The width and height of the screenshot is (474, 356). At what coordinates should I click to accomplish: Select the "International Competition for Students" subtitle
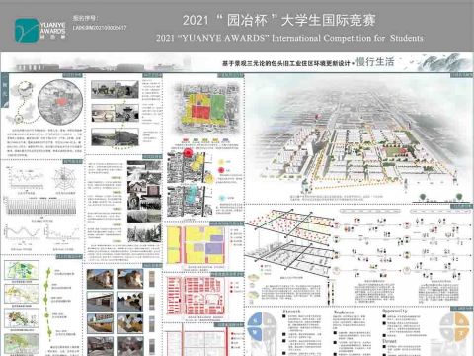[348, 38]
